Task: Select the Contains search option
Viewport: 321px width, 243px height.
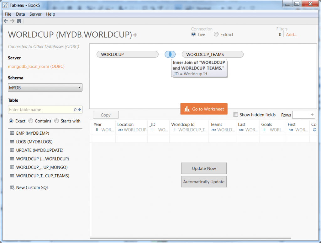Action: 31,121
